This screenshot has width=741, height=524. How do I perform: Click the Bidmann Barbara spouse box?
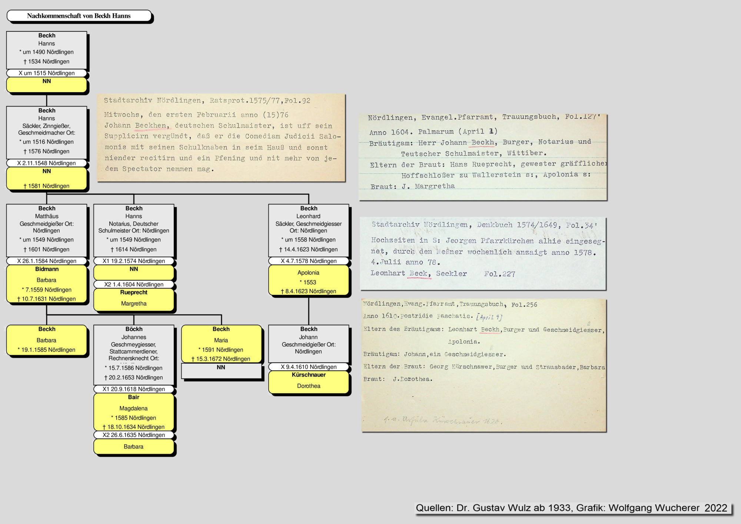click(x=47, y=284)
